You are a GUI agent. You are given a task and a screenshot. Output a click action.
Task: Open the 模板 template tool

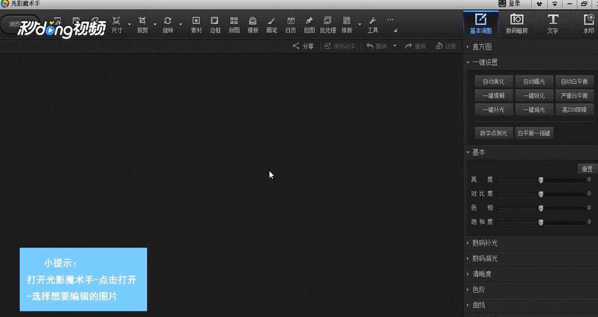point(253,25)
